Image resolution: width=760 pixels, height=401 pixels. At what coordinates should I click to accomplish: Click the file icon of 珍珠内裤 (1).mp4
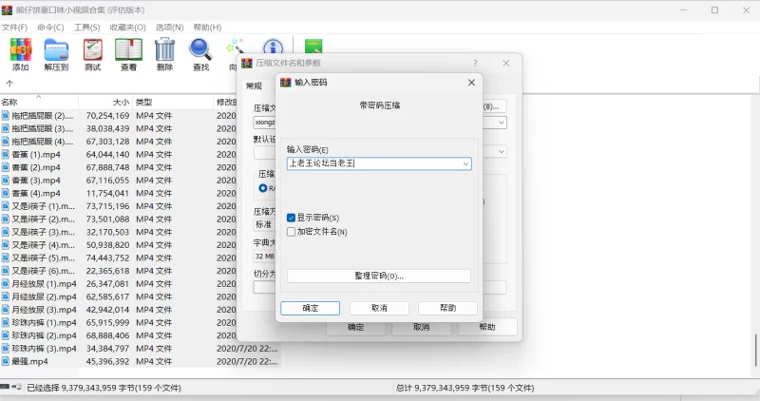[x=6, y=323]
